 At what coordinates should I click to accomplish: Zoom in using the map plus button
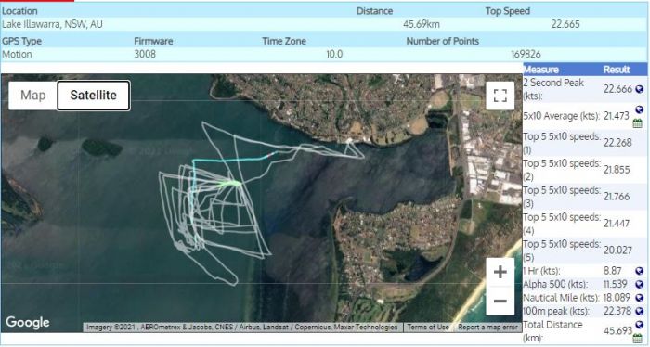[x=500, y=272]
